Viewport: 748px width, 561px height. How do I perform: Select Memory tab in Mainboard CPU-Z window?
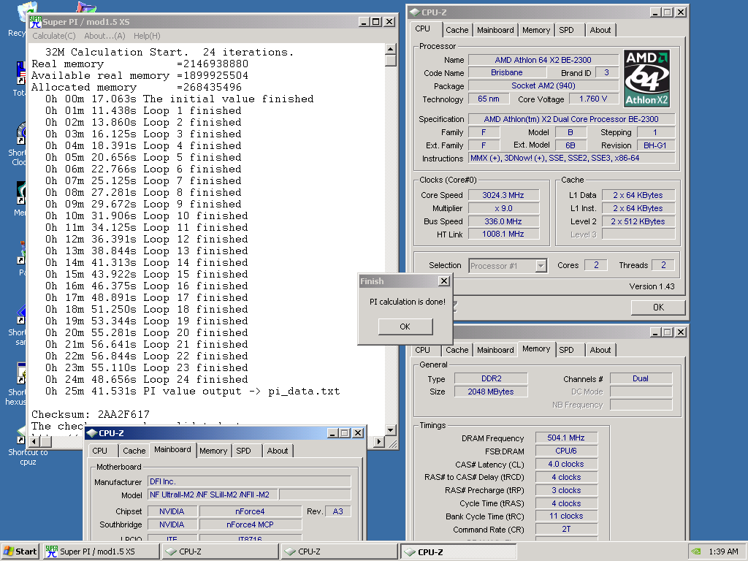coord(213,451)
